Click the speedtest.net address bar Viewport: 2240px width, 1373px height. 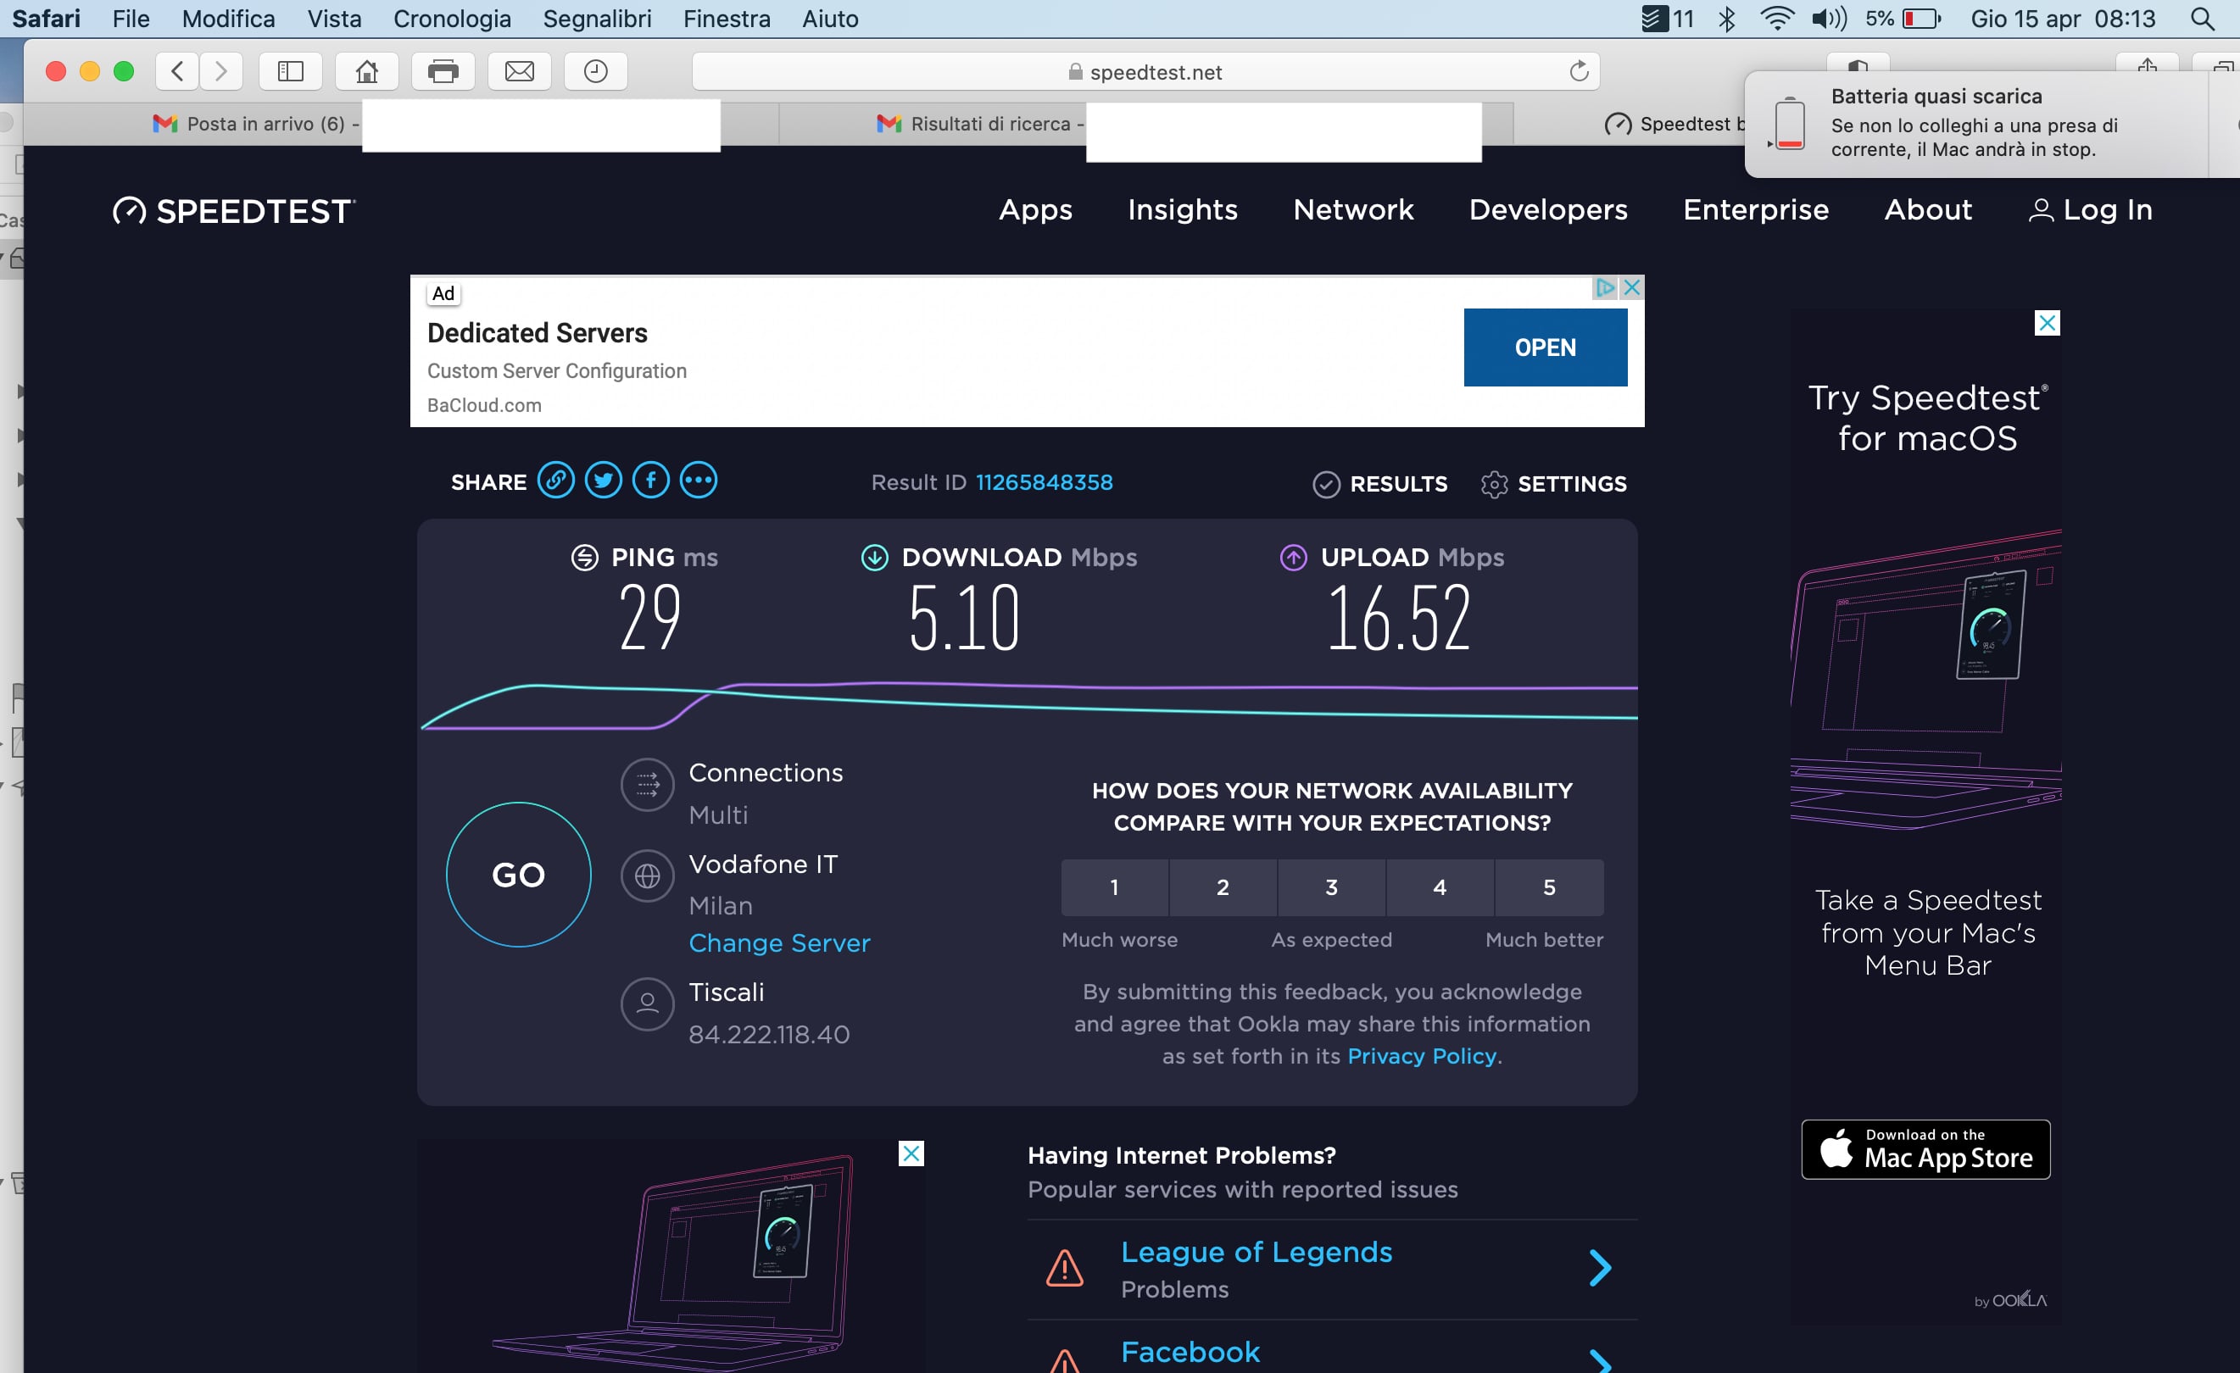1145,72
